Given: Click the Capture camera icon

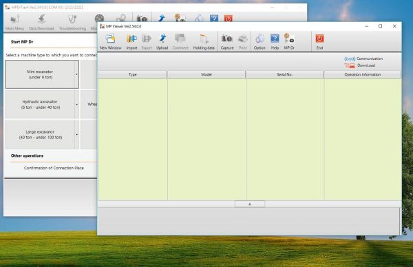Looking at the screenshot, I should point(227,41).
